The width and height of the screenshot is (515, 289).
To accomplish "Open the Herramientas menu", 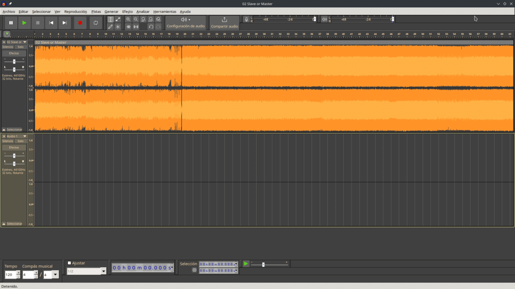I will (x=165, y=12).
